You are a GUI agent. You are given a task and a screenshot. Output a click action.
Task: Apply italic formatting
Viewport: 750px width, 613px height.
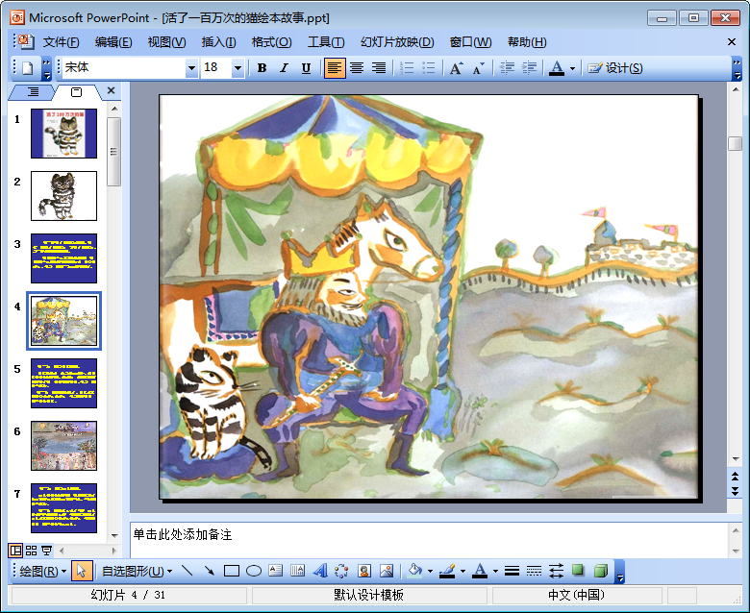(x=284, y=68)
